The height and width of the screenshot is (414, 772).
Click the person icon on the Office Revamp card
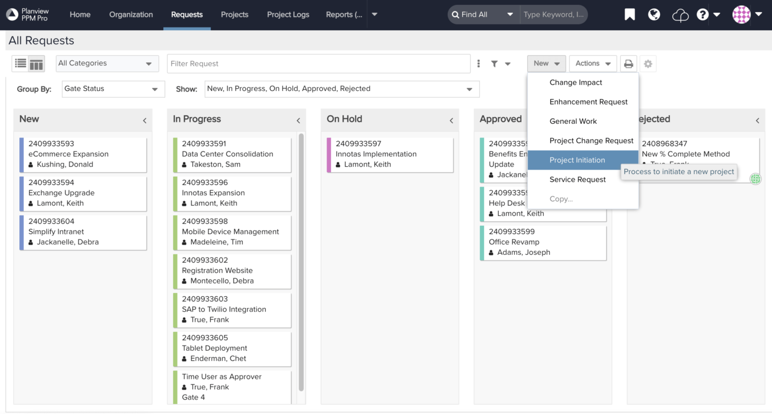coord(491,253)
